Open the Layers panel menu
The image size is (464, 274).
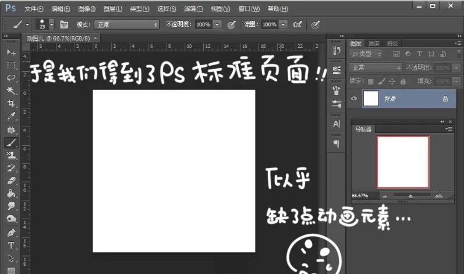(x=458, y=43)
